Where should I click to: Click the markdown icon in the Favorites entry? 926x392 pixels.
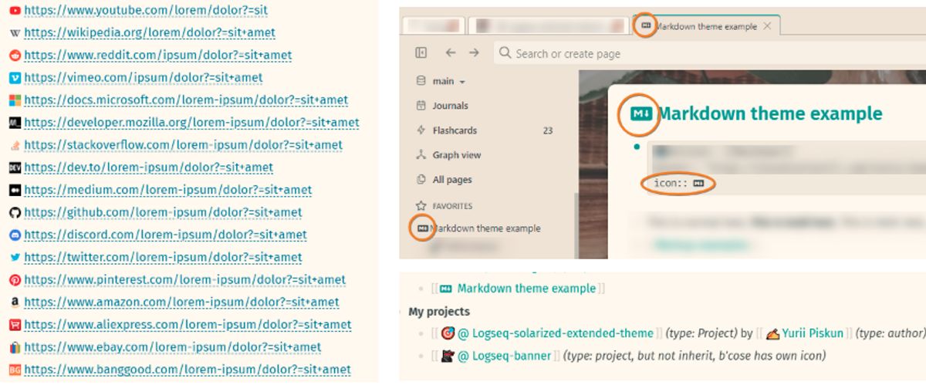[x=421, y=228]
